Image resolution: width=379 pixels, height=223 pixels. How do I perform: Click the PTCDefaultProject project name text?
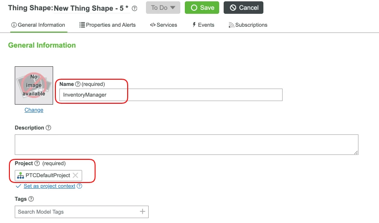tap(48, 175)
